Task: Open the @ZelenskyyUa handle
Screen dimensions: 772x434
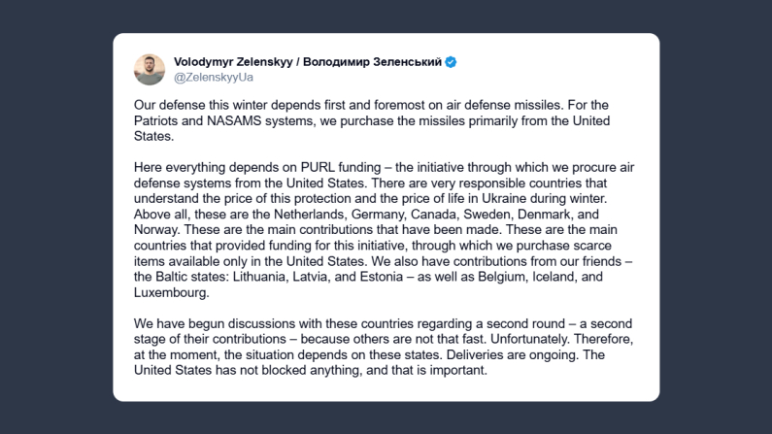Action: (214, 77)
